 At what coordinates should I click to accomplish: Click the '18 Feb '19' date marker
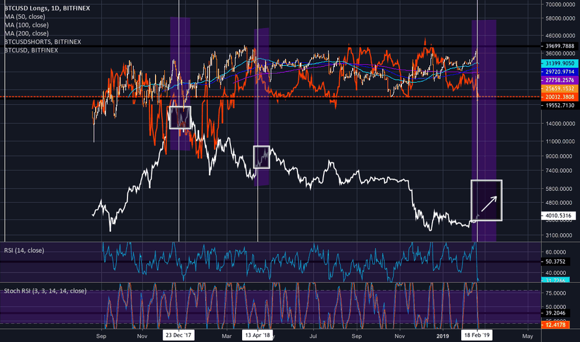pyautogui.click(x=477, y=335)
